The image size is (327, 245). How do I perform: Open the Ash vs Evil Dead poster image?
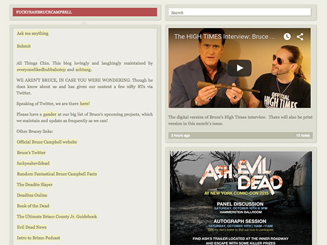point(241,198)
